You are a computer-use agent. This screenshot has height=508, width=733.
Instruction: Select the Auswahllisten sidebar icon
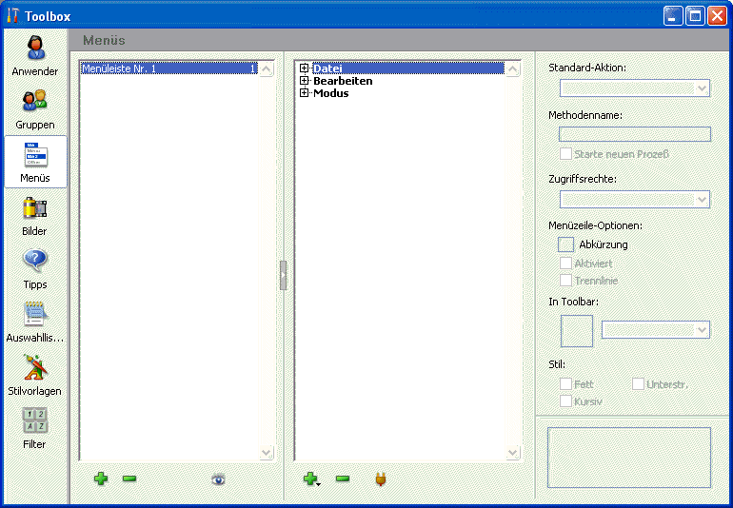click(35, 322)
